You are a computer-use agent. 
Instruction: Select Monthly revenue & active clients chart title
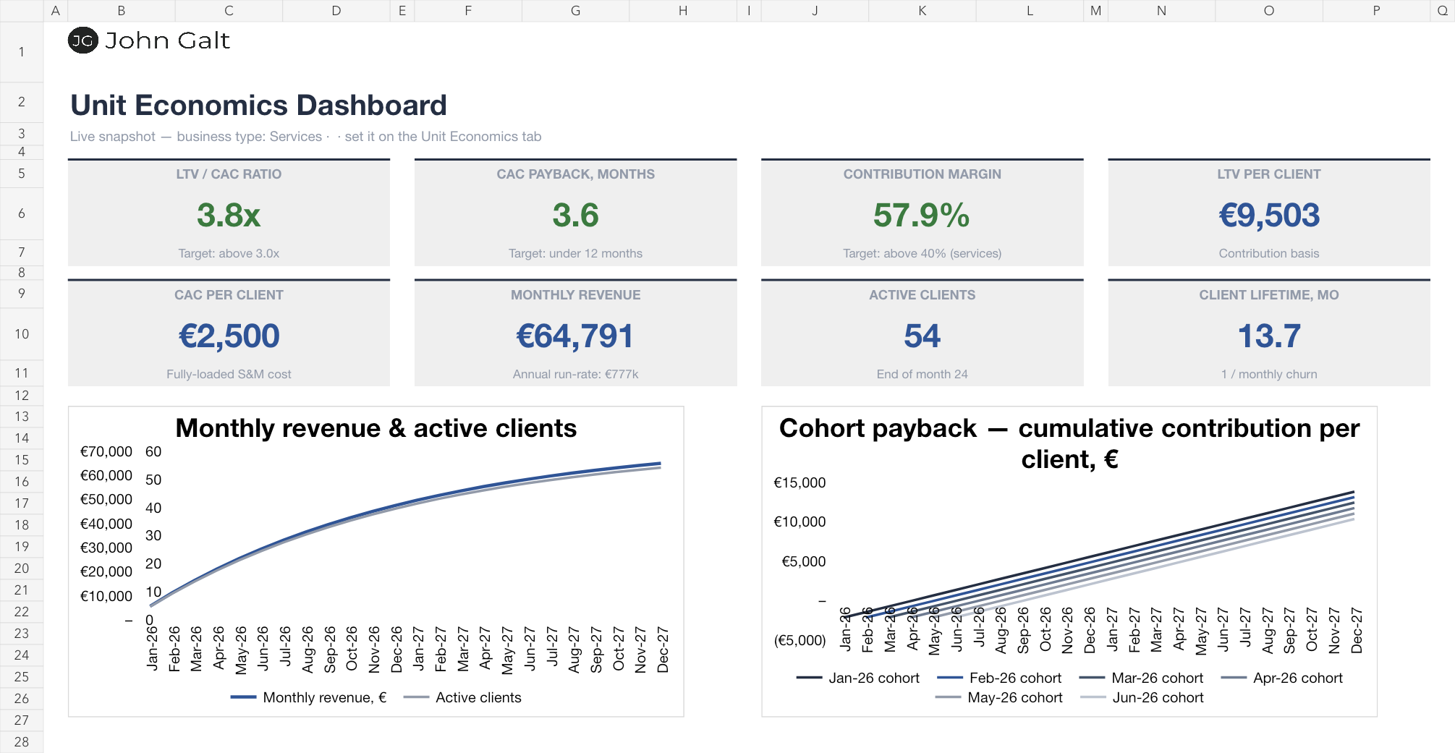pos(376,428)
